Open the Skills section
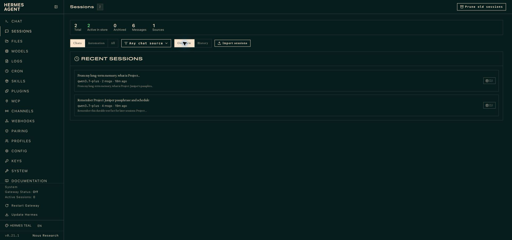The image size is (512, 240). 32,81
